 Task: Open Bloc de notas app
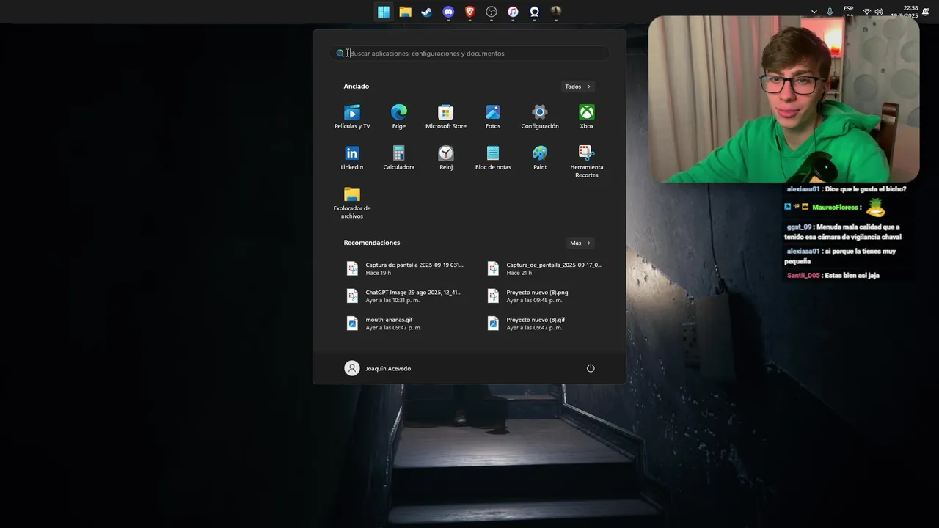[493, 158]
